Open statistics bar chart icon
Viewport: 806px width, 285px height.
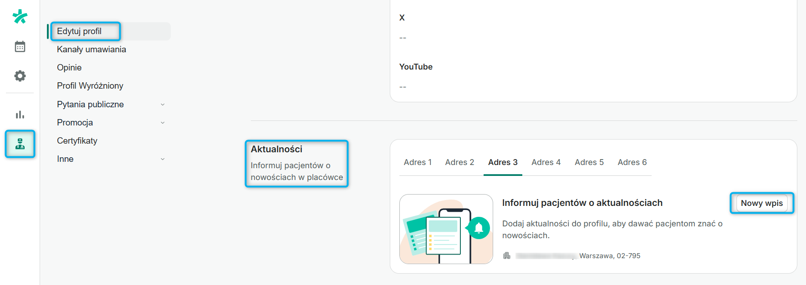pyautogui.click(x=20, y=115)
